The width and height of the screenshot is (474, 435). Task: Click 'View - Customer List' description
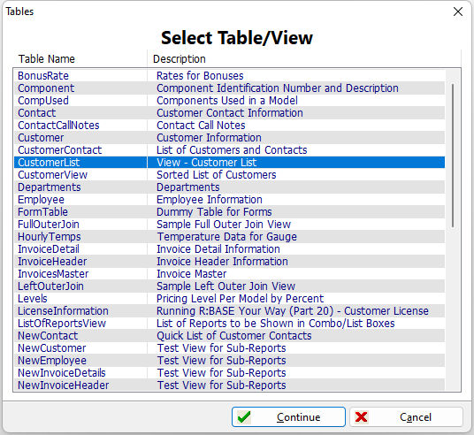click(206, 163)
